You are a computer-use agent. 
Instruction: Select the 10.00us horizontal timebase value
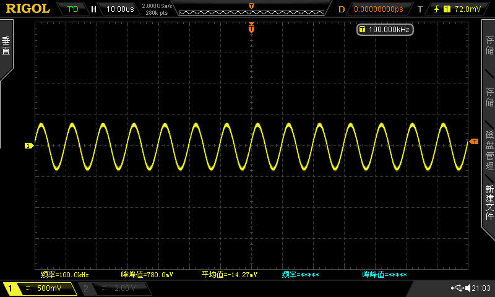click(x=120, y=9)
